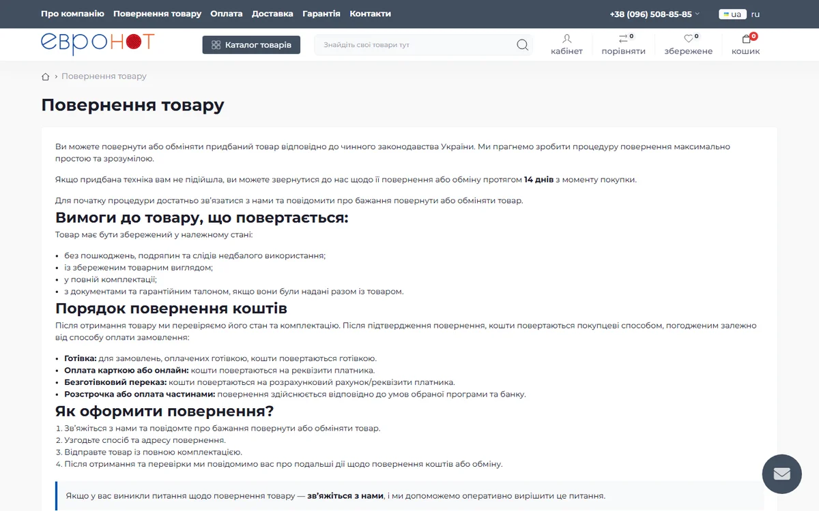819x511 pixels.
Task: Open the Доставка page
Action: (272, 14)
